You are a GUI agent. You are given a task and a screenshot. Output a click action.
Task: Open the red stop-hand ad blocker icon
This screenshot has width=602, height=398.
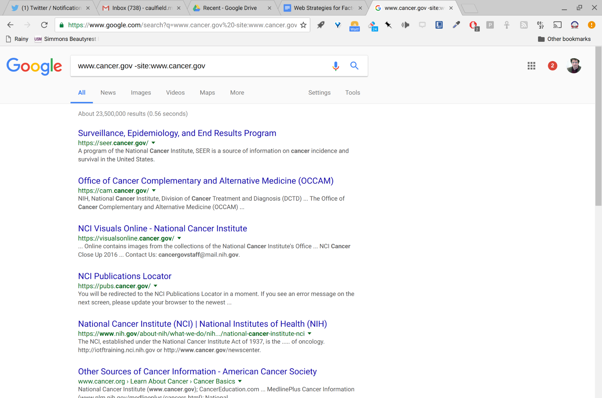click(x=474, y=26)
